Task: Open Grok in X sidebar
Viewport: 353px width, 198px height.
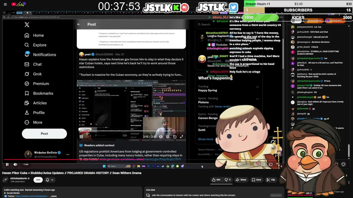Action: coord(33,74)
